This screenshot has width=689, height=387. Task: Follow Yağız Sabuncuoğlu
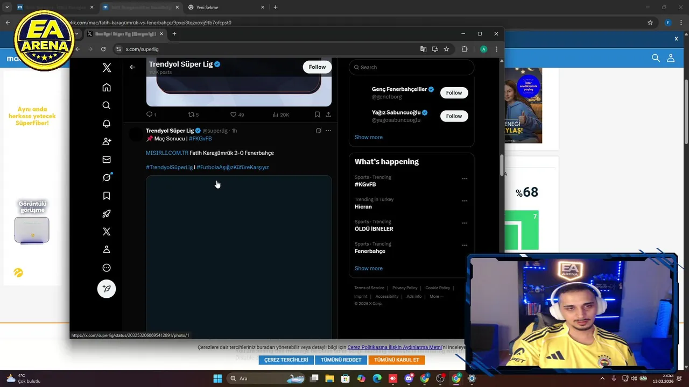pyautogui.click(x=454, y=116)
